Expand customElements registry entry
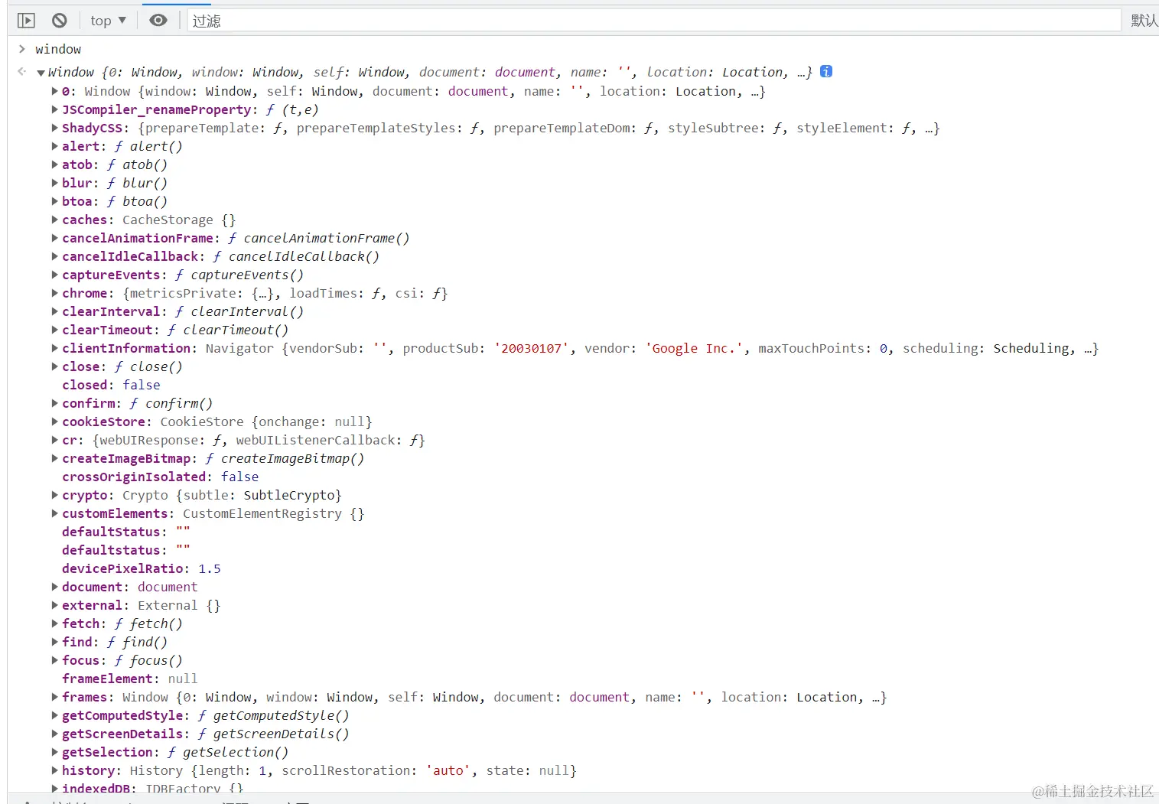 55,513
